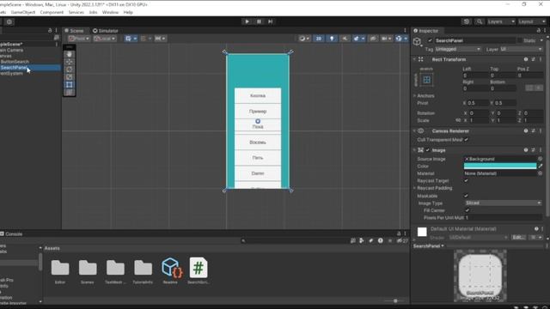Toggle the Static checkbox
The image size is (550, 309).
point(519,40)
